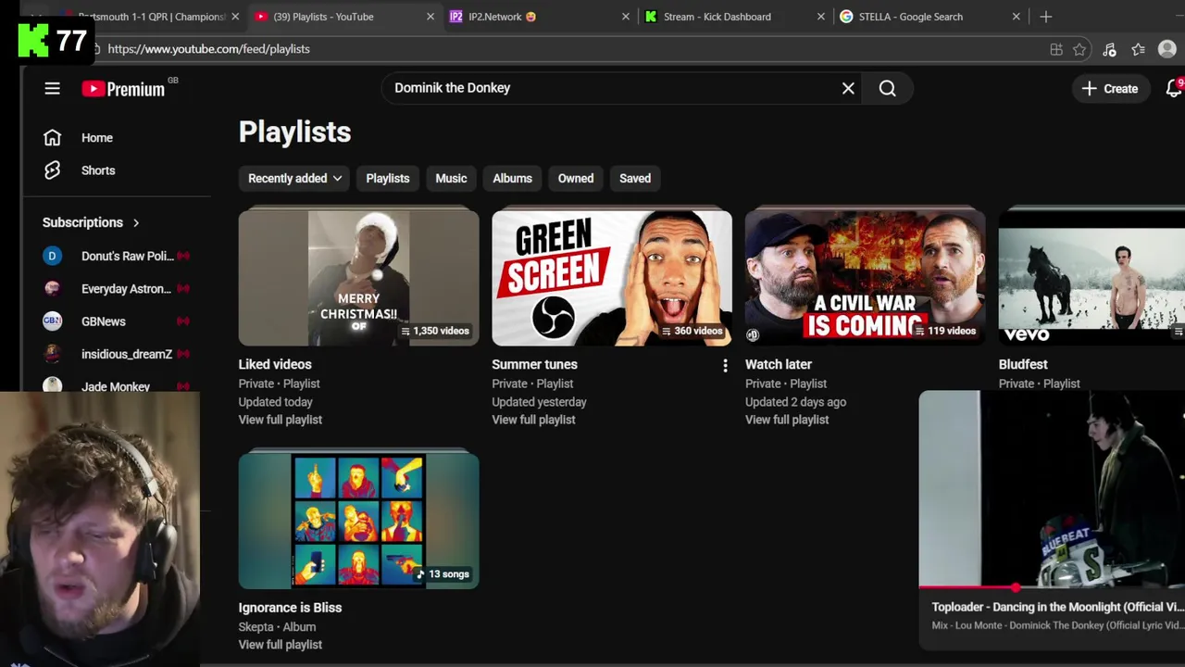Click the magnifier search button

pos(887,88)
